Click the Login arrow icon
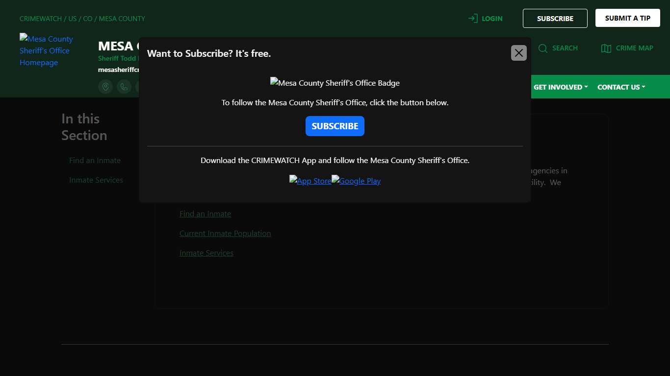 [473, 19]
